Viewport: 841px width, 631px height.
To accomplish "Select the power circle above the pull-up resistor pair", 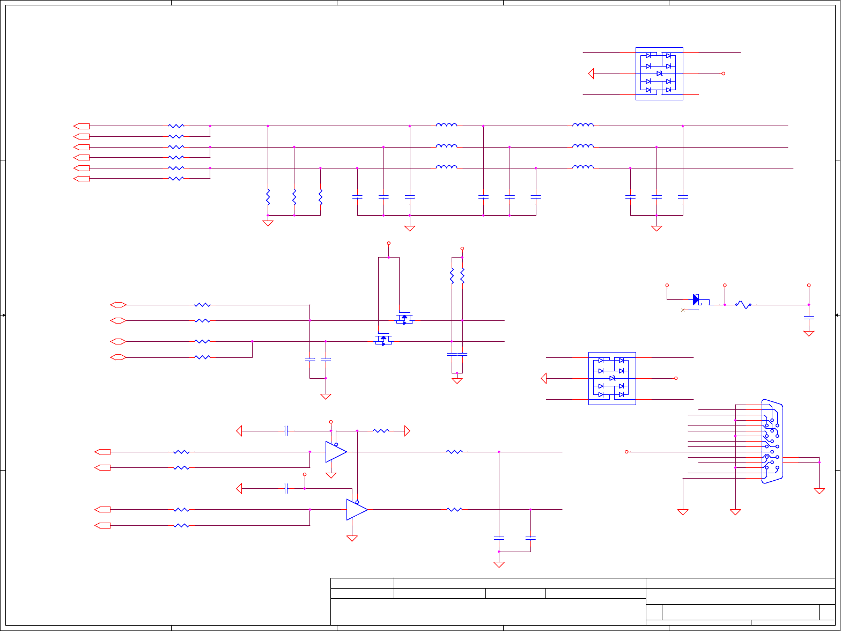I will tap(462, 248).
